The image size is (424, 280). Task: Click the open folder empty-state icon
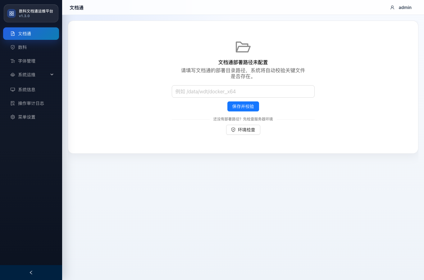click(x=243, y=47)
